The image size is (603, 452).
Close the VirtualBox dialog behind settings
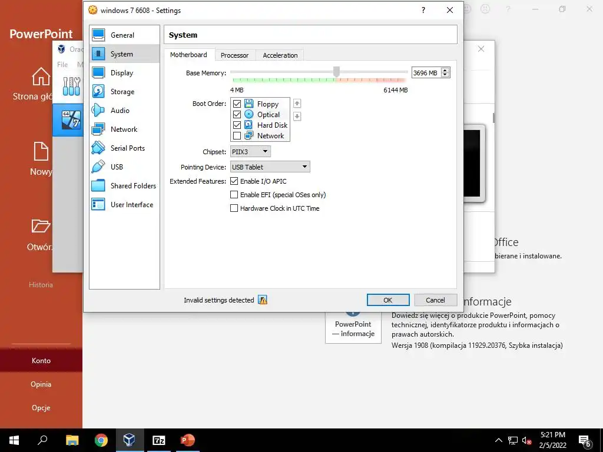(481, 49)
